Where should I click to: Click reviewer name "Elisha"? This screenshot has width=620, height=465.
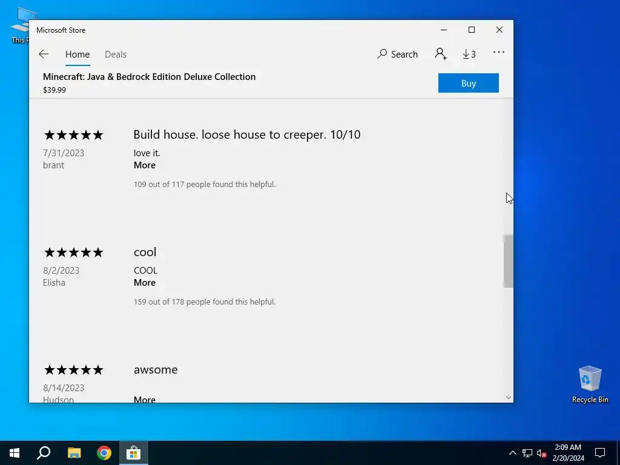pos(54,283)
